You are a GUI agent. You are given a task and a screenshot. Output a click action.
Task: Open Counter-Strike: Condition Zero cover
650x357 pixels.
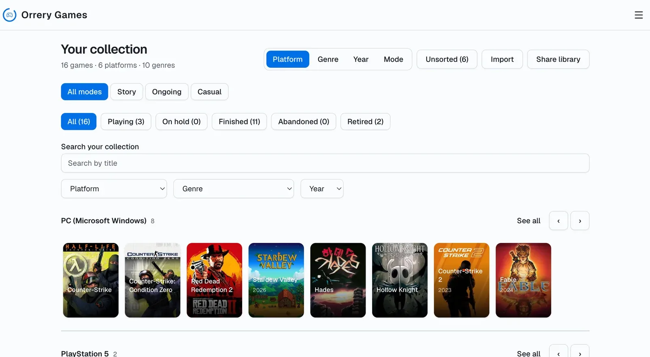(152, 280)
